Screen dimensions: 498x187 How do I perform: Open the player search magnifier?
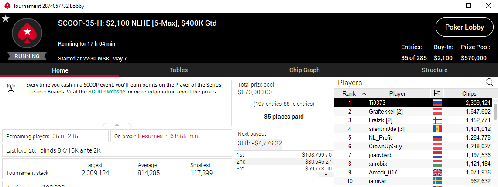[489, 83]
